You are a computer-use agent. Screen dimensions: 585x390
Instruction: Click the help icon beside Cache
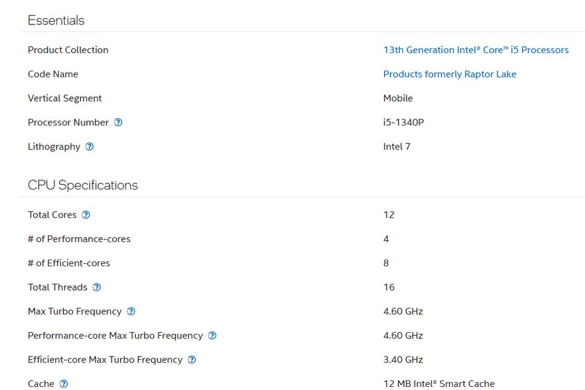tap(64, 384)
